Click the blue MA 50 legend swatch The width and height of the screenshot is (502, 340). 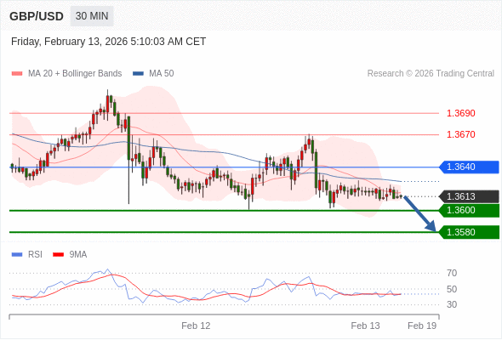138,74
